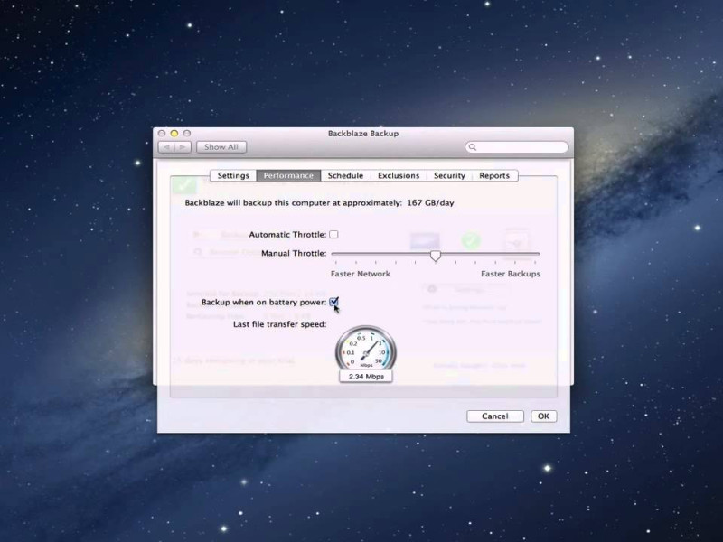The width and height of the screenshot is (723, 542).
Task: Select the Performance tab
Action: [288, 175]
